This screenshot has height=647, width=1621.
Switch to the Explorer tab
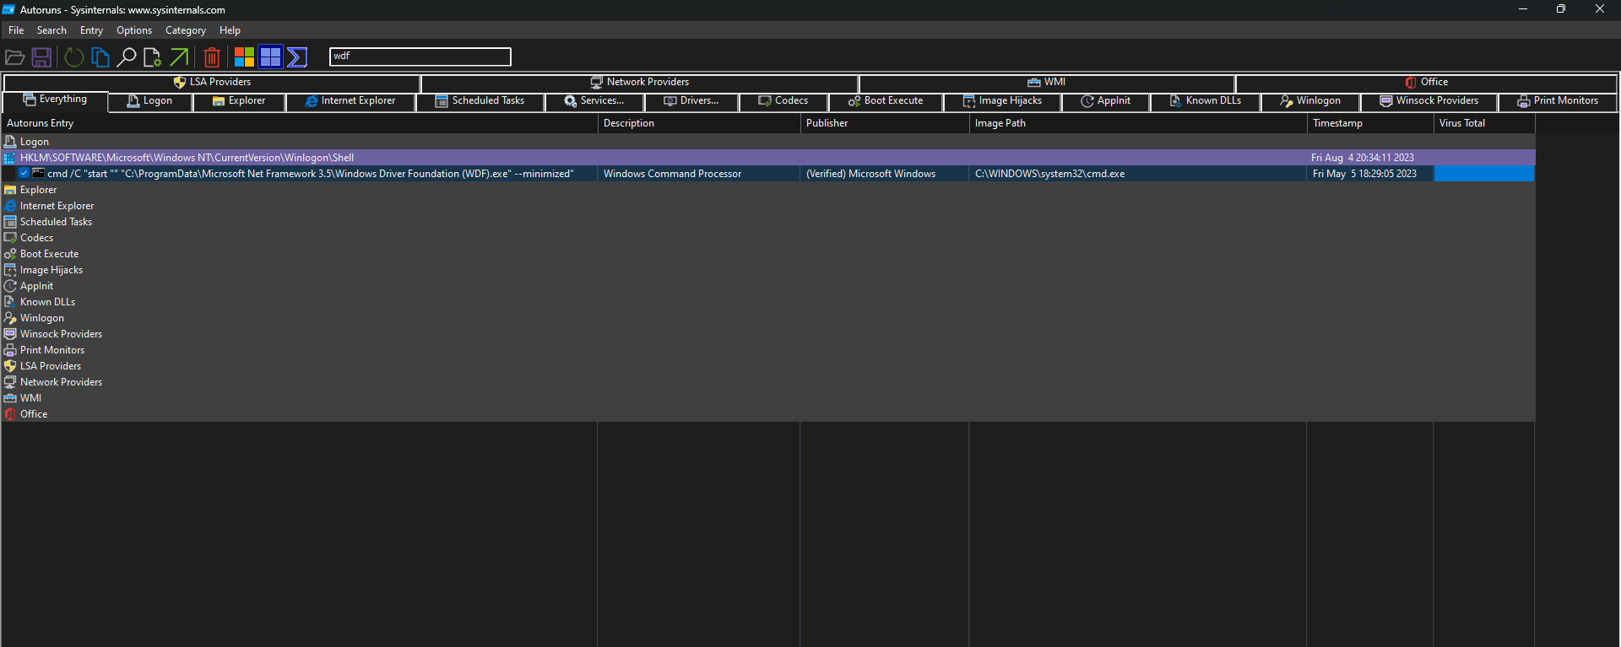[x=239, y=101]
